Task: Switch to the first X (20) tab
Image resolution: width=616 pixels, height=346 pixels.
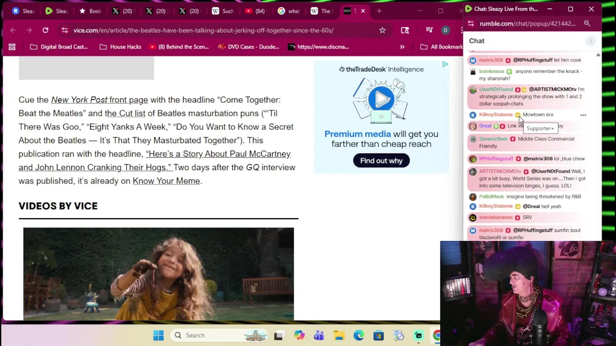Action: tap(122, 11)
